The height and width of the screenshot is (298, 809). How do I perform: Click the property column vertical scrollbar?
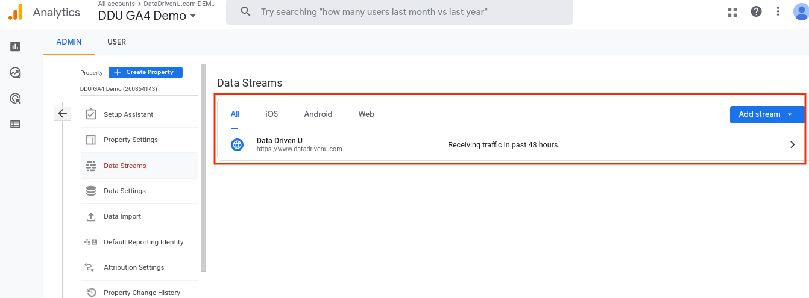(x=203, y=168)
